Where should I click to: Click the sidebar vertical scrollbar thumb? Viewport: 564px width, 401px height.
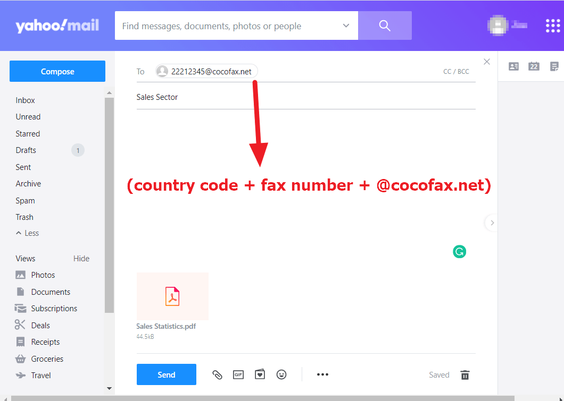coord(110,205)
